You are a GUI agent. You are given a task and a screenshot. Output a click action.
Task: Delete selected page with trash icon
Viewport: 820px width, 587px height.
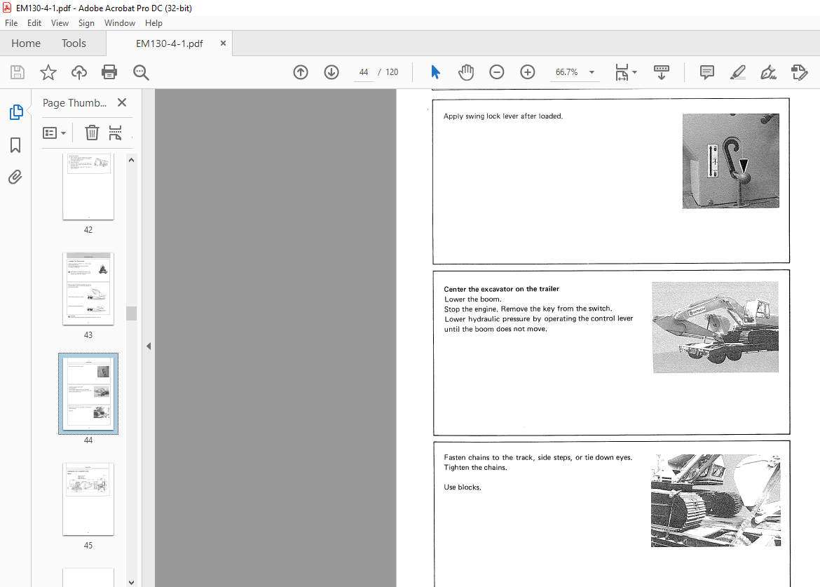92,133
